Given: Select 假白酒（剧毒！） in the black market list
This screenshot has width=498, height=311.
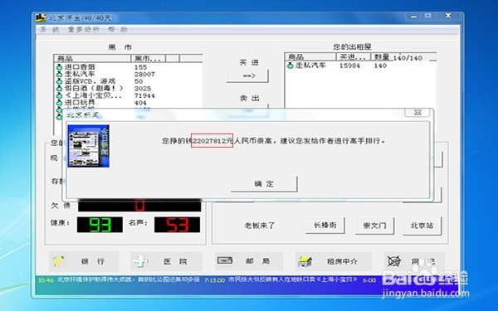Looking at the screenshot, I should (94, 88).
